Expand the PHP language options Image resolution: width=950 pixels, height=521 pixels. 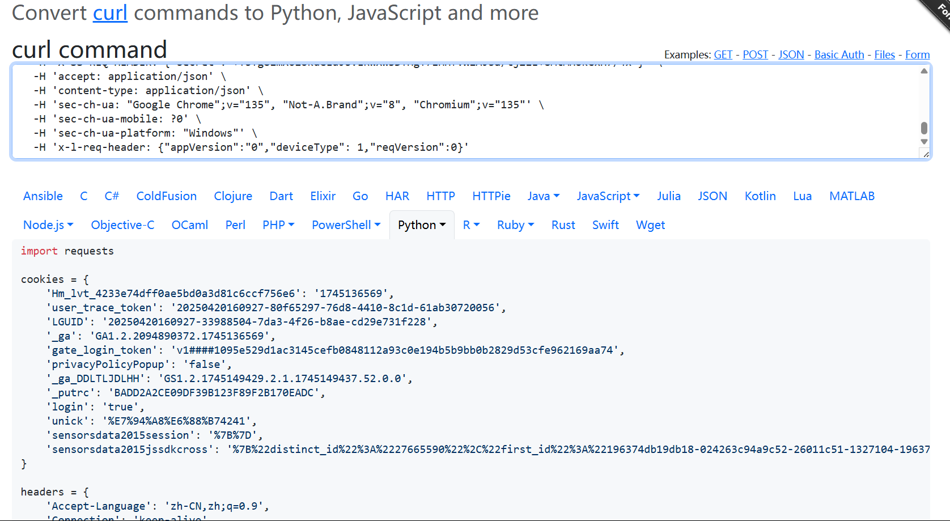pyautogui.click(x=278, y=225)
